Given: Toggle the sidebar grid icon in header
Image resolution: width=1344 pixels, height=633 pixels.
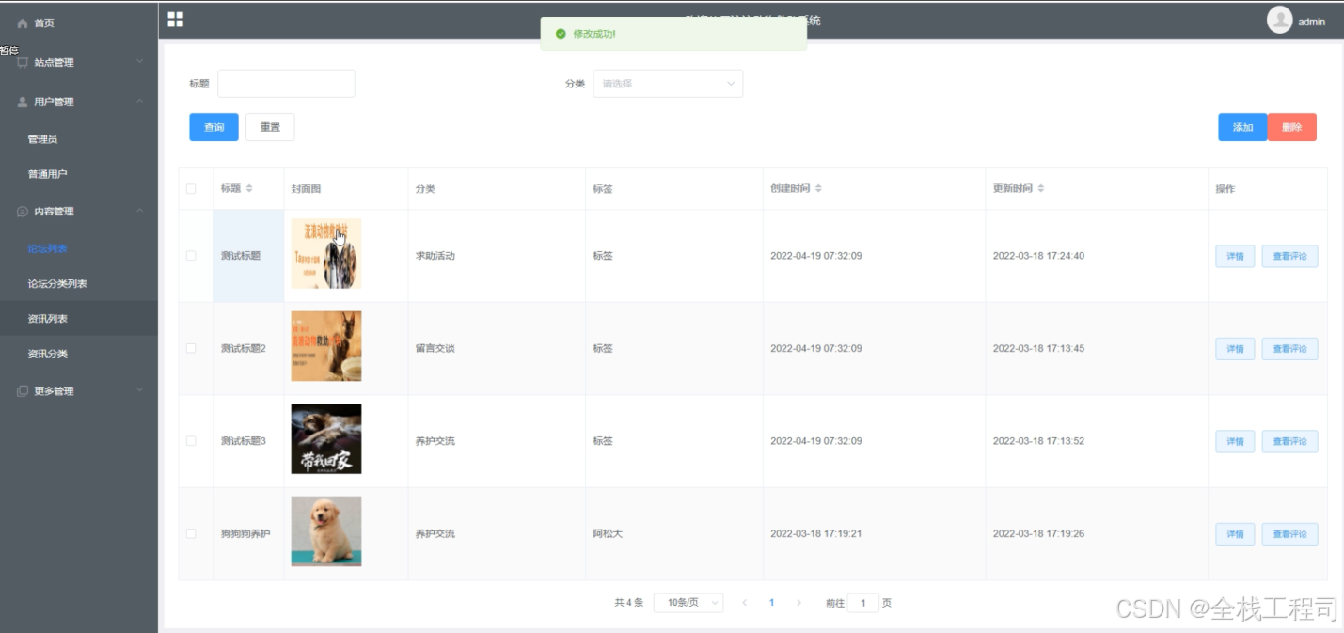Looking at the screenshot, I should click(x=175, y=20).
